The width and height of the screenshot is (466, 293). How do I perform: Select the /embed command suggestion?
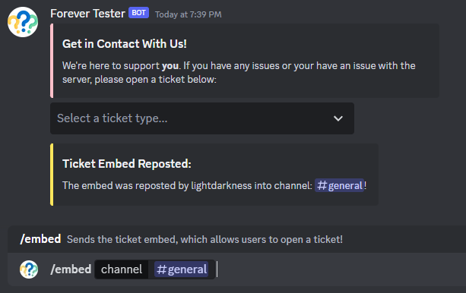point(236,239)
